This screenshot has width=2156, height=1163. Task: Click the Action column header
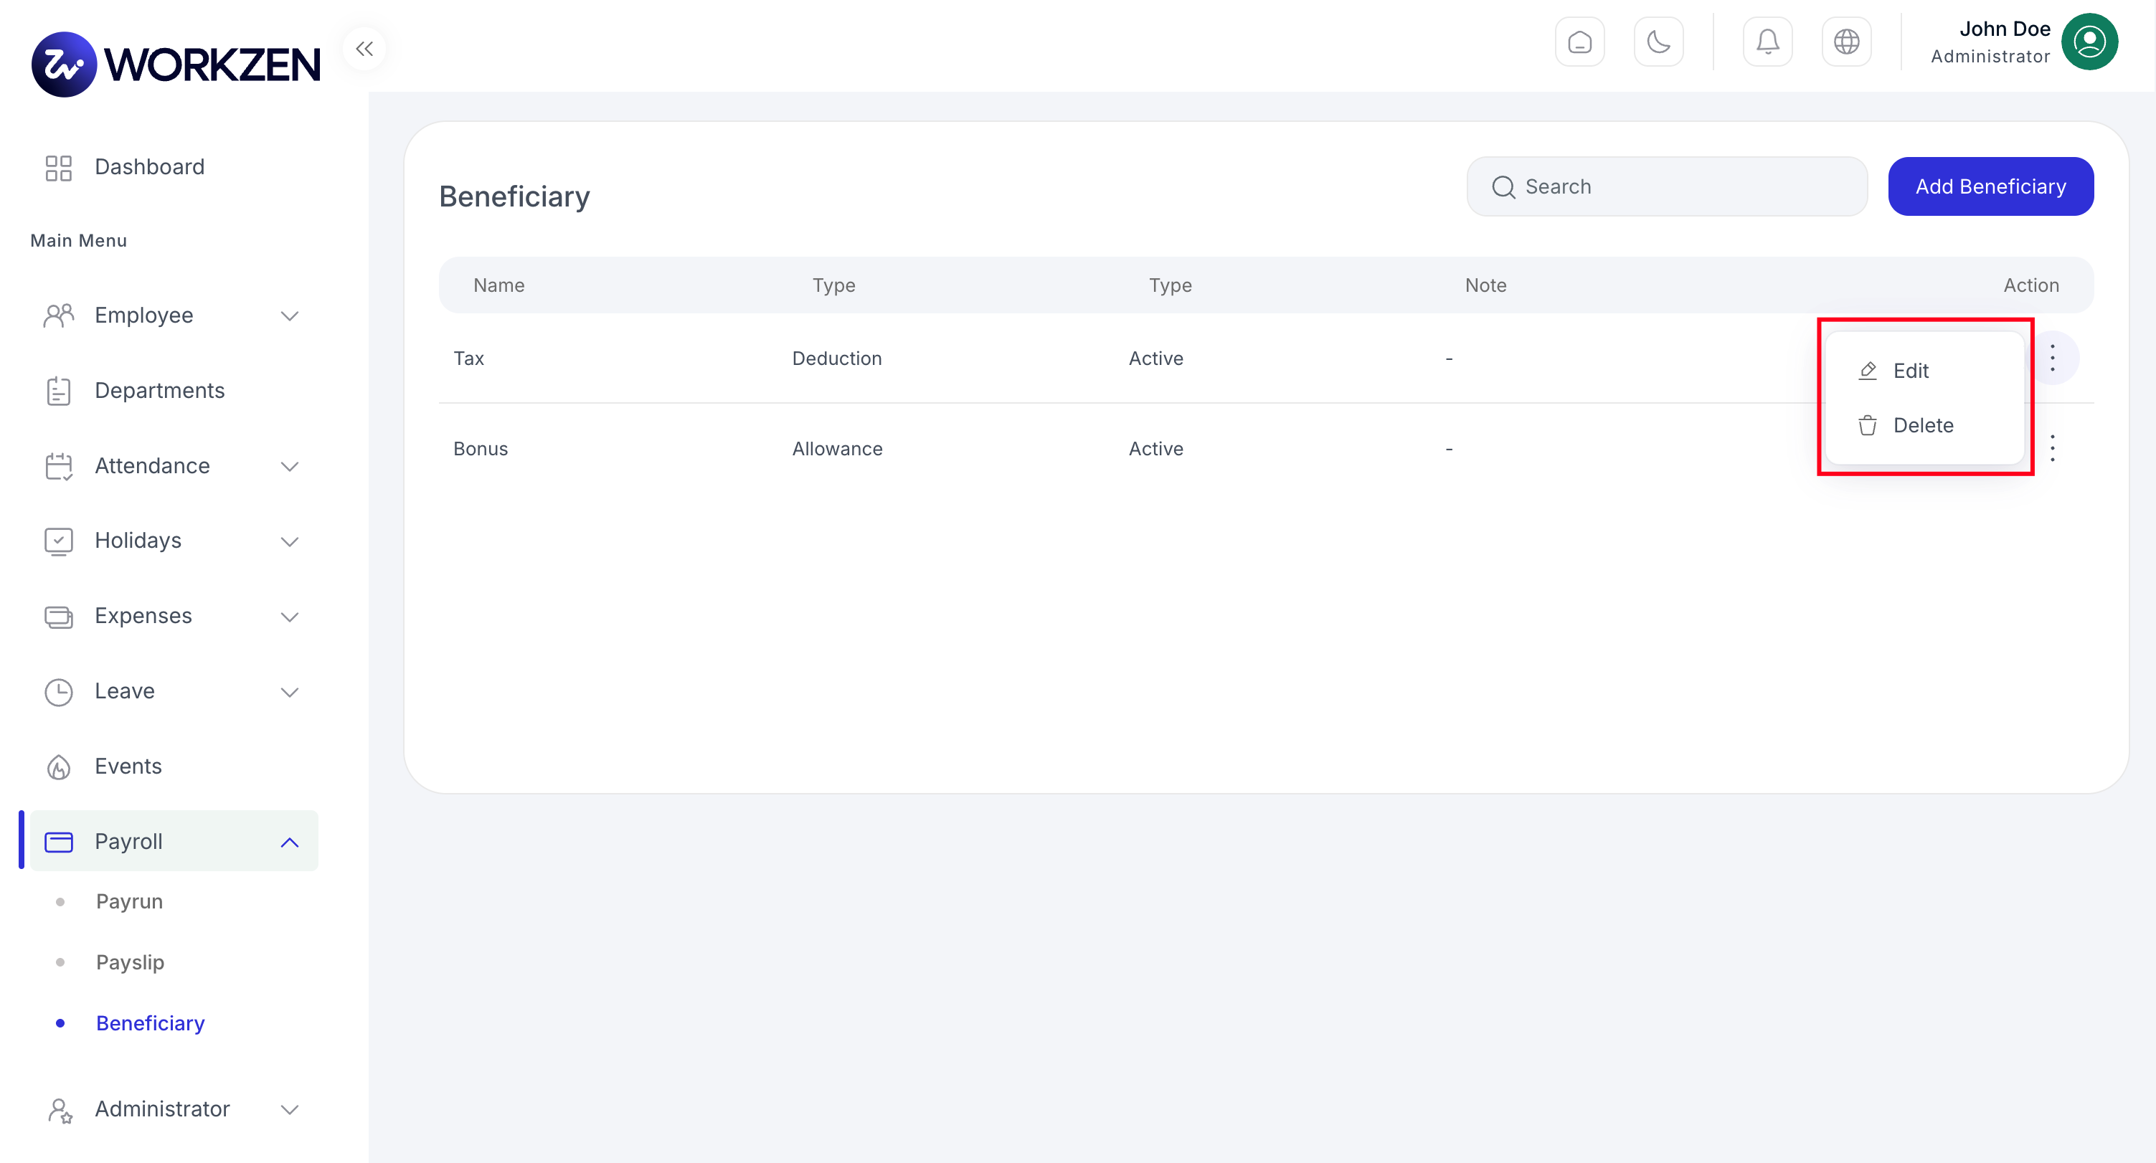click(x=2030, y=285)
